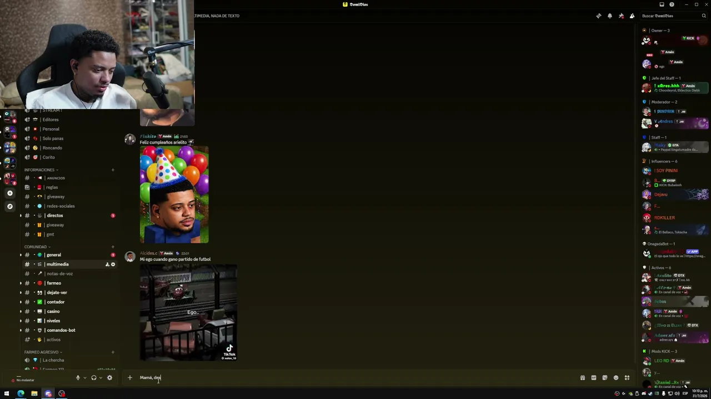
Task: Join the Personal voice channel
Action: click(69, 129)
